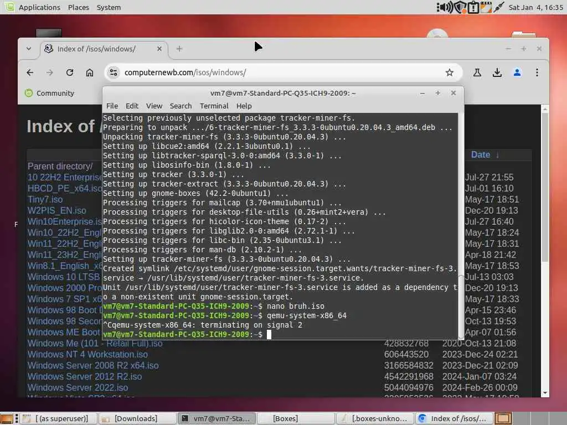Open the browser downloads icon
This screenshot has width=567, height=425.
coord(497,72)
